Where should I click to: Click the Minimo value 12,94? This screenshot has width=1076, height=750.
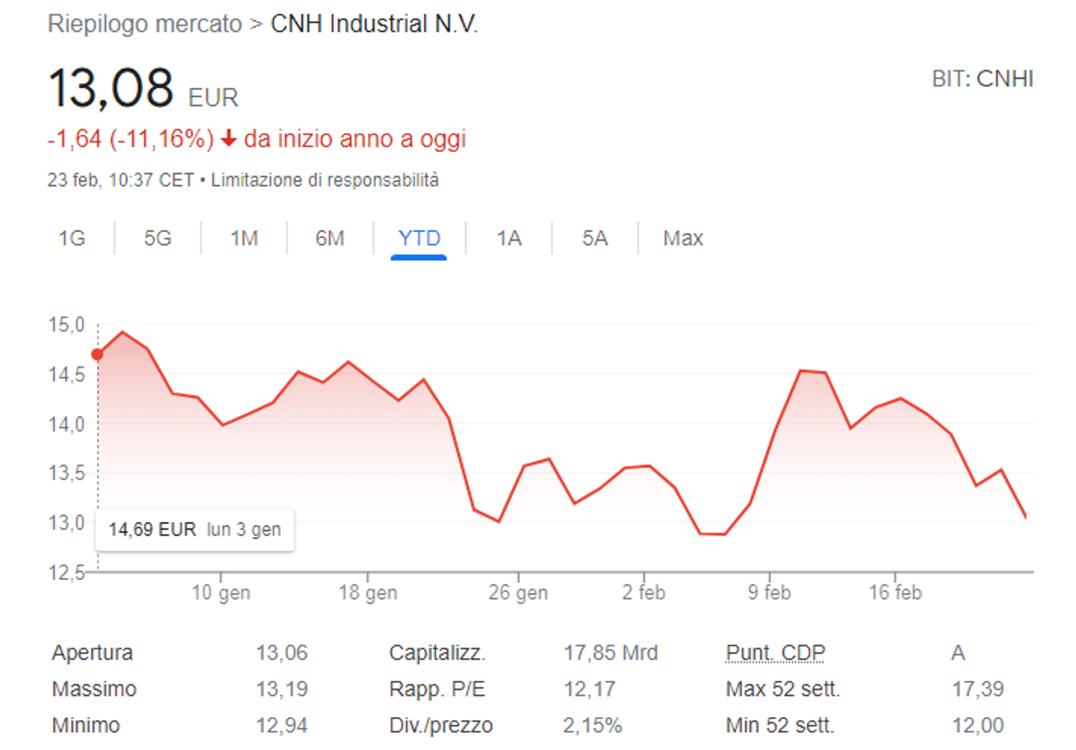[282, 726]
